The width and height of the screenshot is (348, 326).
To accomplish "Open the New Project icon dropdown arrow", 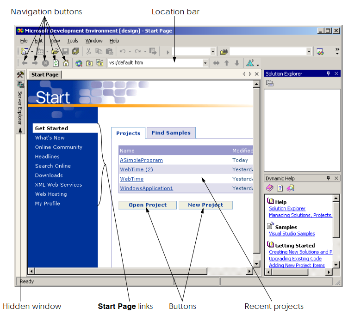I will pyautogui.click(x=32, y=52).
